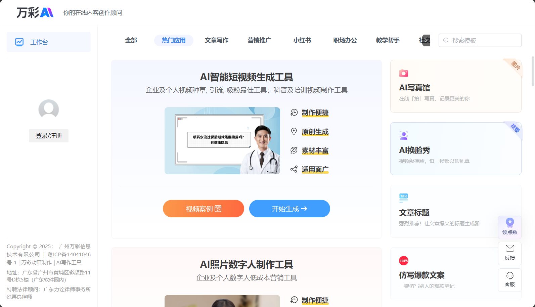Open the AI换脸秀 card
Screen dimensions: 535x307
(456, 148)
